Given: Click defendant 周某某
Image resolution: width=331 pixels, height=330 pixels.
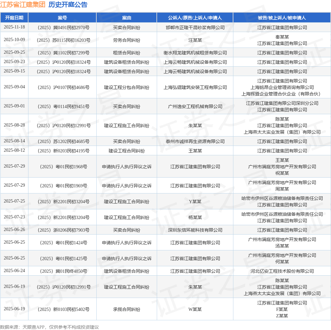Looking at the screenshot, I should [x=282, y=189].
